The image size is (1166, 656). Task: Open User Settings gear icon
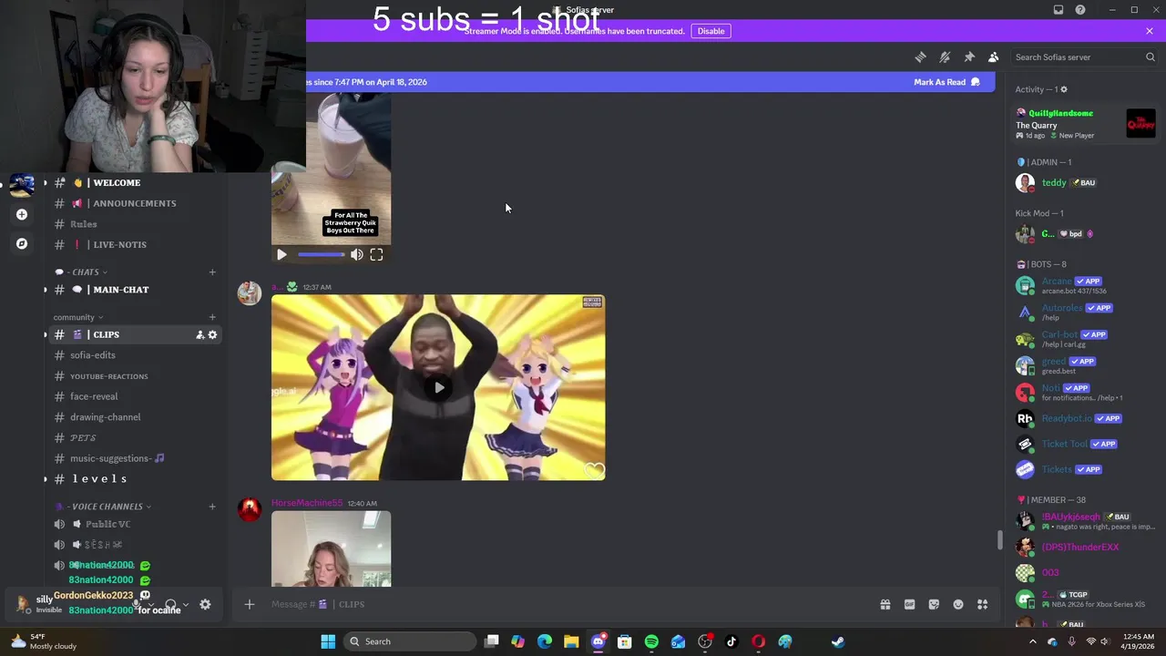205,604
